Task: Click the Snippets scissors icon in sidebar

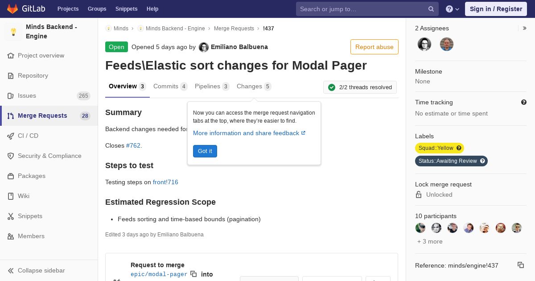Action: (11, 216)
